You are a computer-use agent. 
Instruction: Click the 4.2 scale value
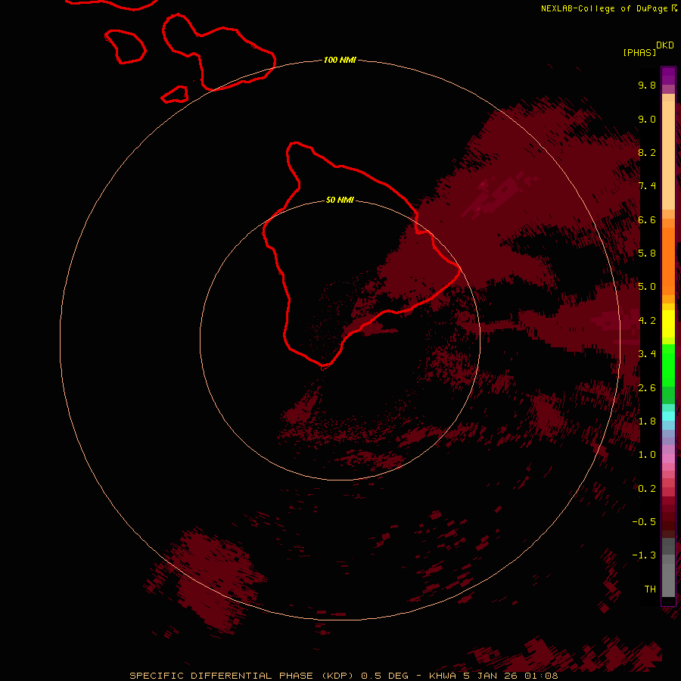[x=647, y=321]
